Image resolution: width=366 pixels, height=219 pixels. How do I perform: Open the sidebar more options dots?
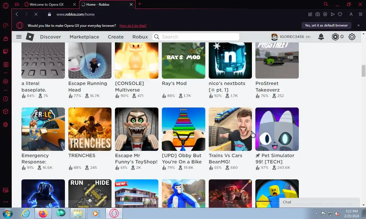(x=5, y=202)
